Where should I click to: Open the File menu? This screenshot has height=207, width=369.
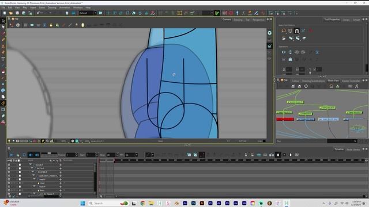(3, 7)
